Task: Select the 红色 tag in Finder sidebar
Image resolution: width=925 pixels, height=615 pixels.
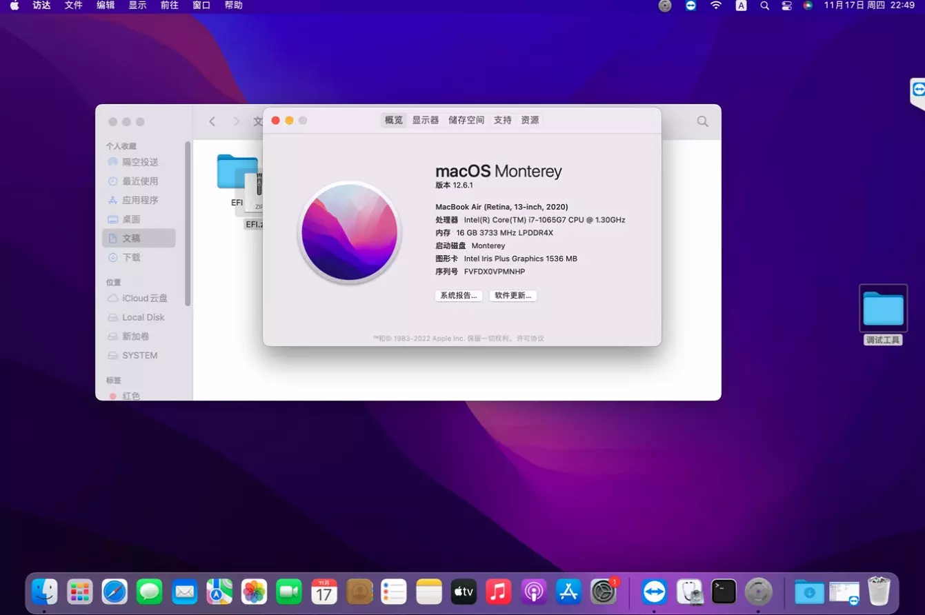Action: click(x=131, y=396)
